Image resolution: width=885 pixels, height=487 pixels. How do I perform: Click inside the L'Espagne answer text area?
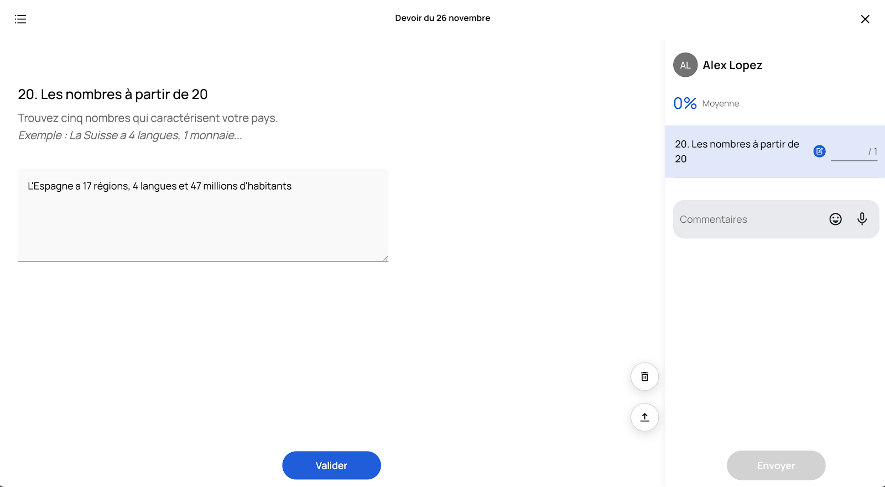tap(203, 215)
